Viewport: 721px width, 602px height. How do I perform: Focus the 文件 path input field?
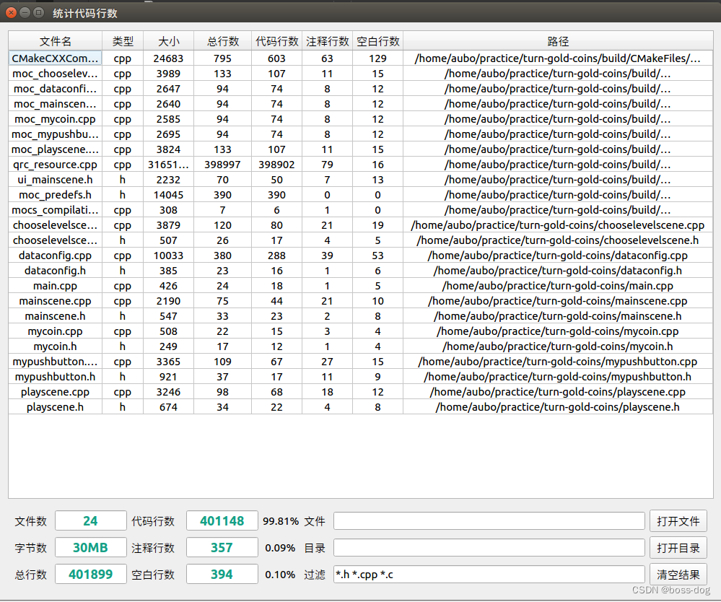(x=489, y=521)
